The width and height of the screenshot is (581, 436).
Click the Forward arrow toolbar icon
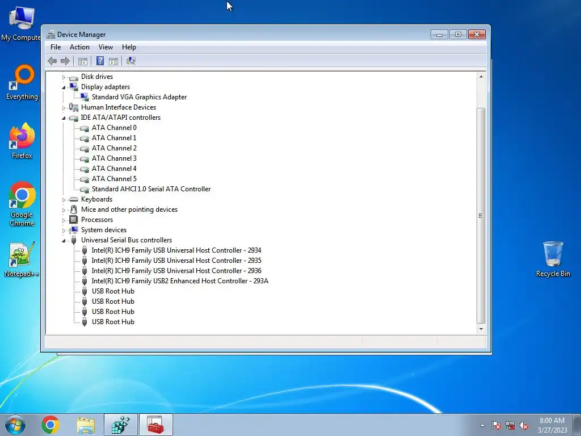pyautogui.click(x=65, y=61)
